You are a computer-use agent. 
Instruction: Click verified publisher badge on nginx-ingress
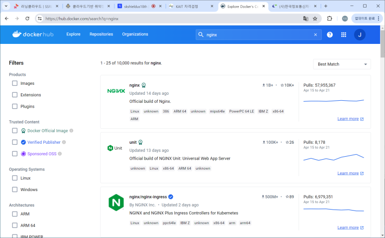pos(171,197)
